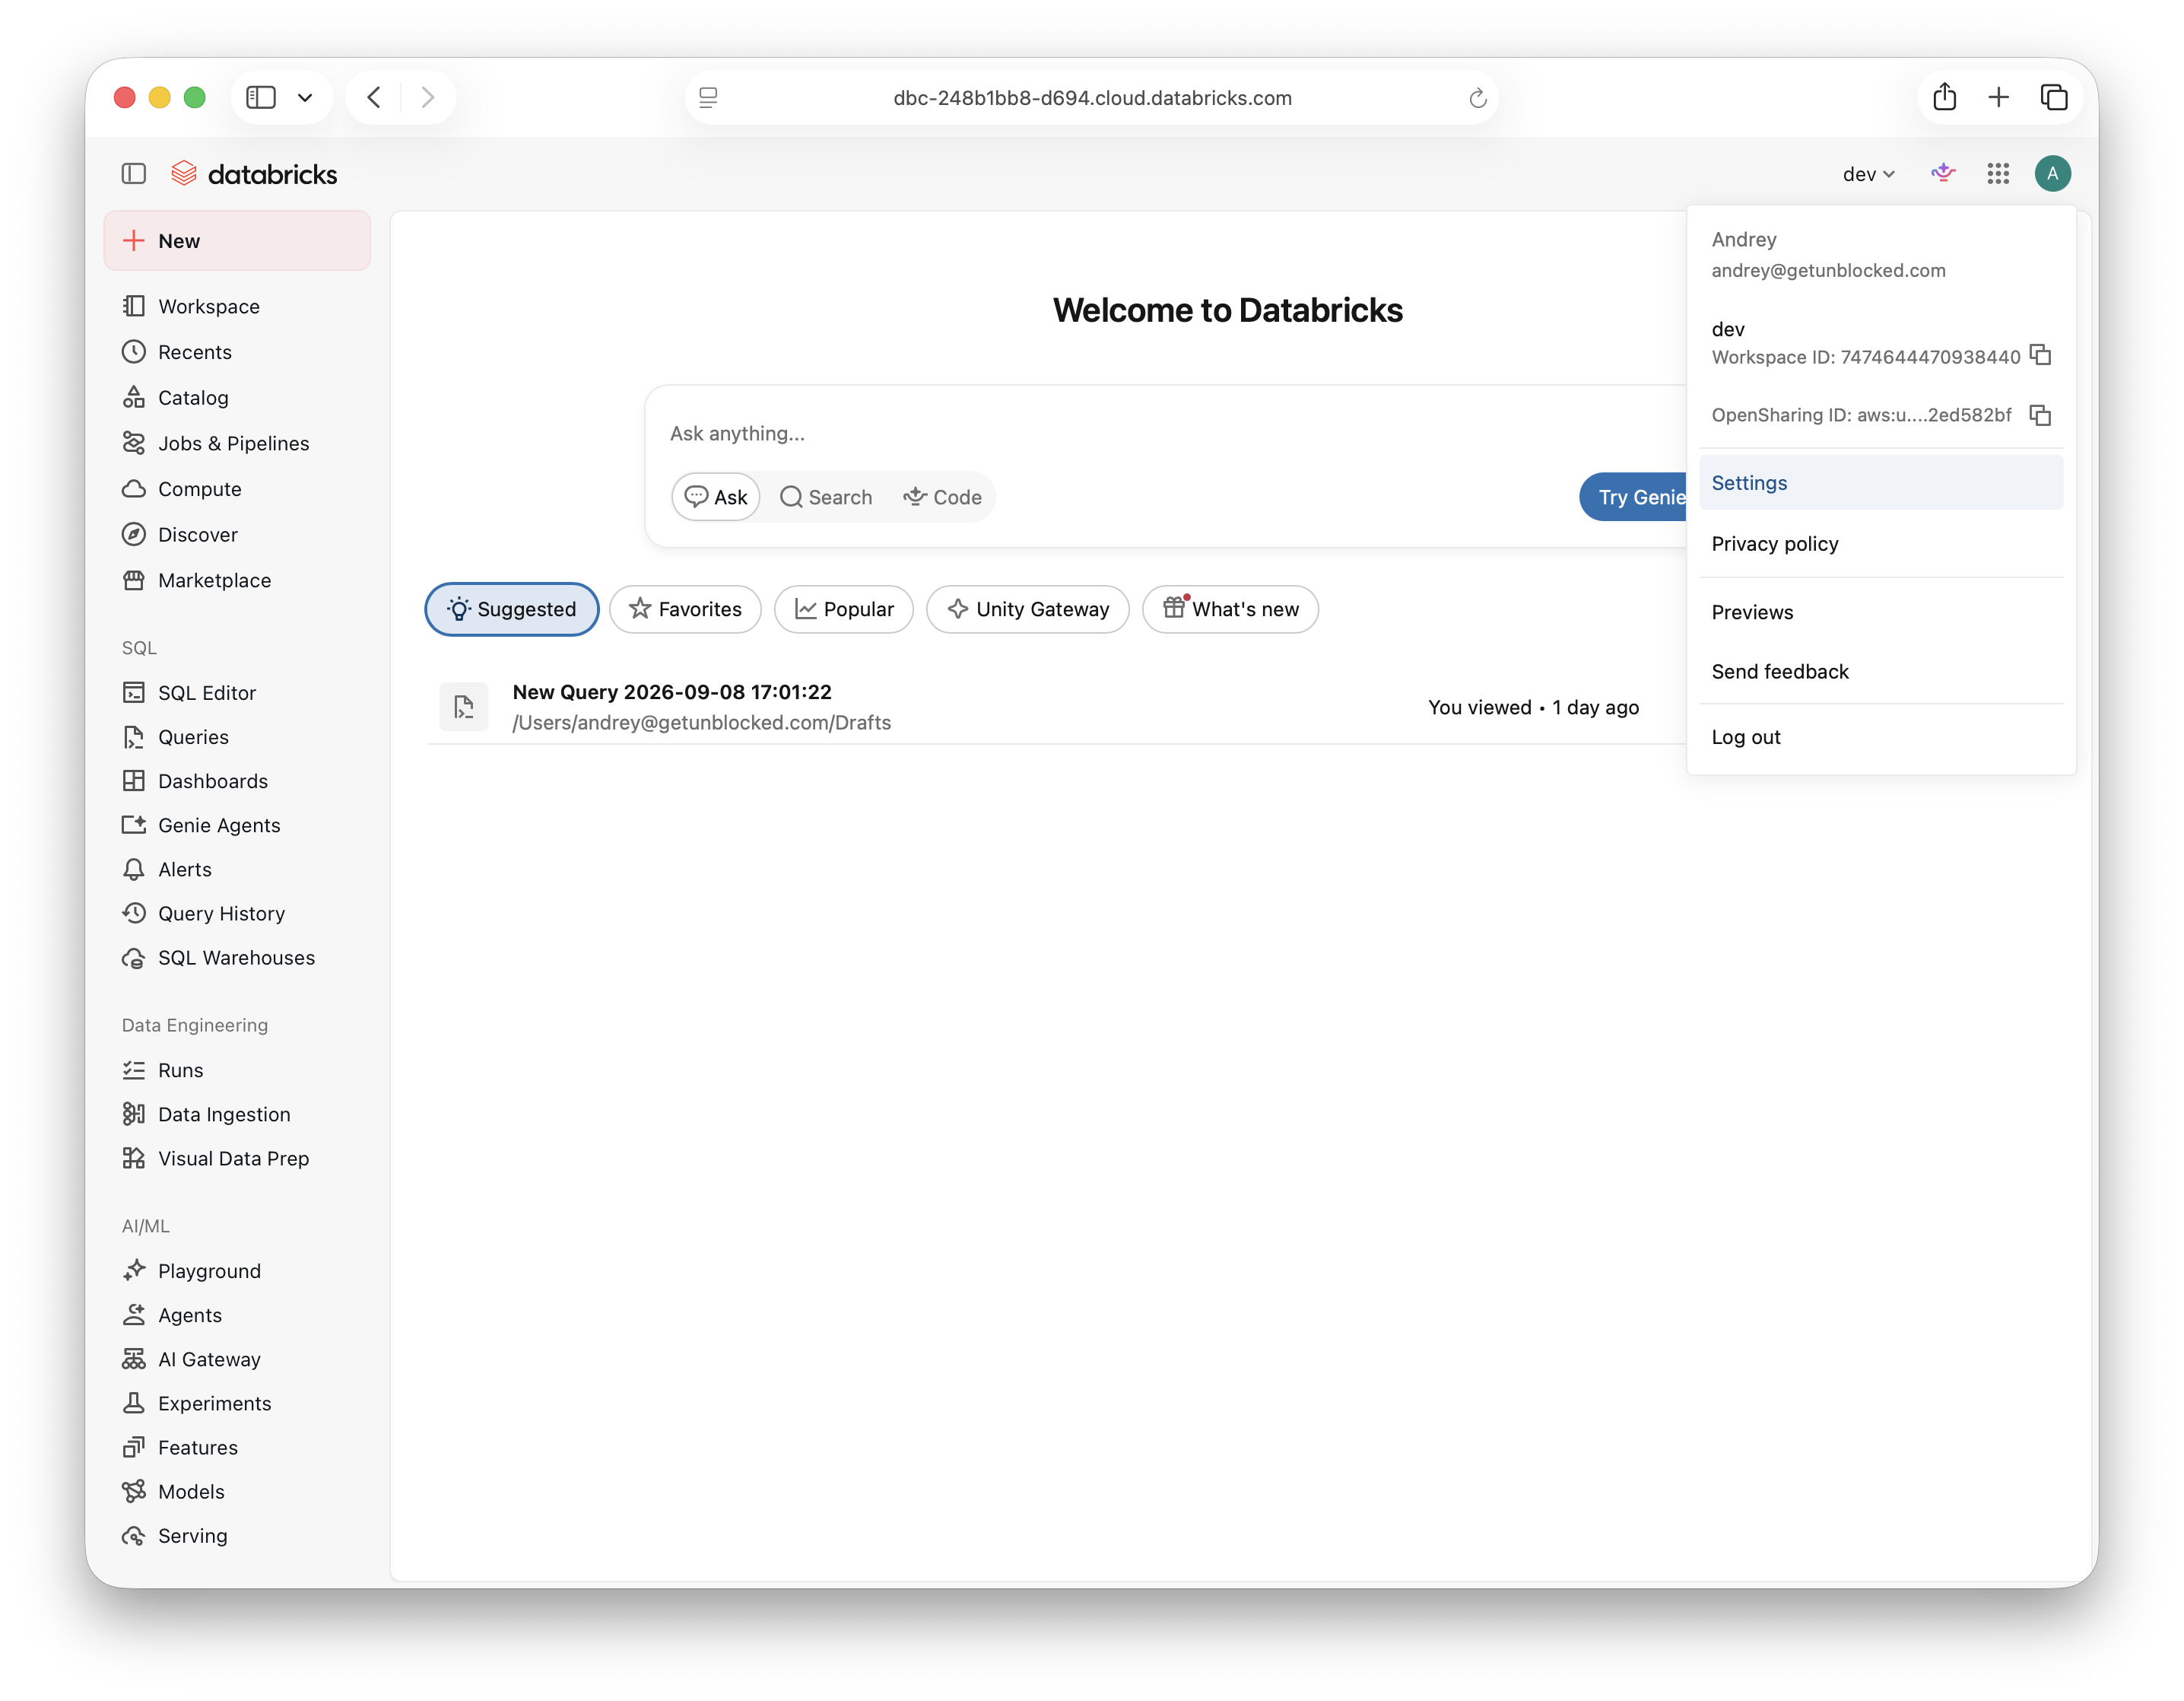Screen dimensions: 2184x1701
Task: Choose Privacy policy from the menu
Action: tap(1880, 543)
